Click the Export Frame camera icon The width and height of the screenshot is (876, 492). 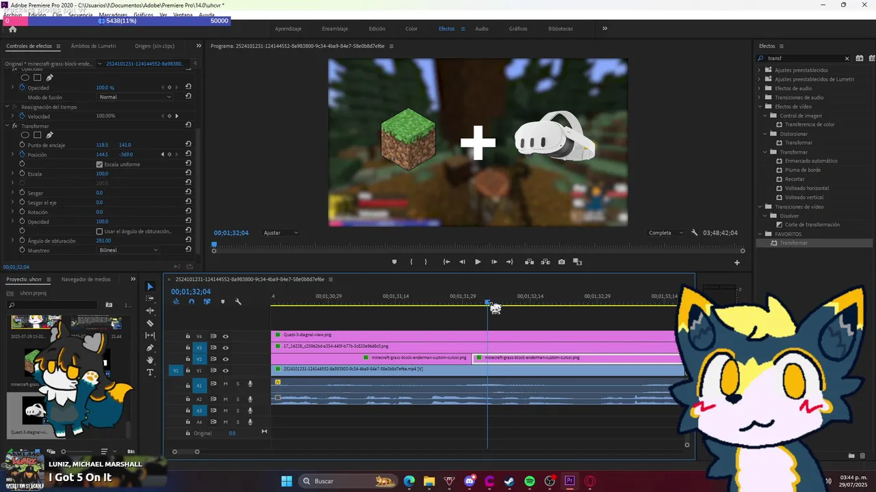561,262
